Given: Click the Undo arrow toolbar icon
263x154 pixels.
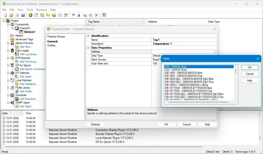Looking at the screenshot, I should pyautogui.click(x=73, y=15).
